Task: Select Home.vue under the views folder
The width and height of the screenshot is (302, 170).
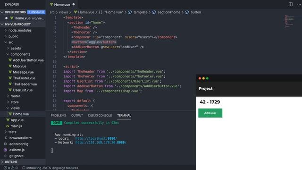Action: tap(23, 114)
